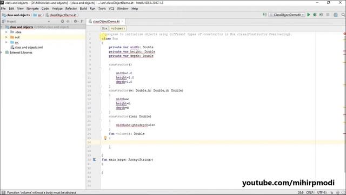Close the classObjectDemo.kt editor tab
The height and width of the screenshot is (195, 346).
tap(123, 22)
